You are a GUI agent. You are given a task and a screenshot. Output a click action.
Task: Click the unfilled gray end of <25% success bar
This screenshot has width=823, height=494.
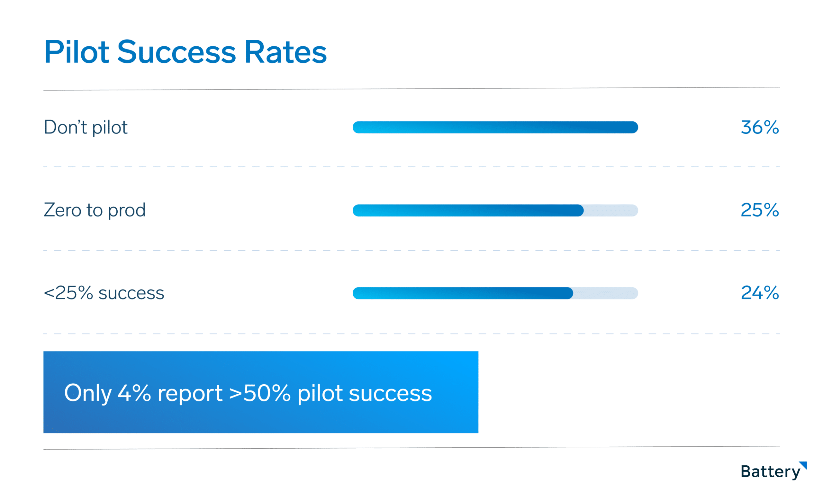[605, 293]
